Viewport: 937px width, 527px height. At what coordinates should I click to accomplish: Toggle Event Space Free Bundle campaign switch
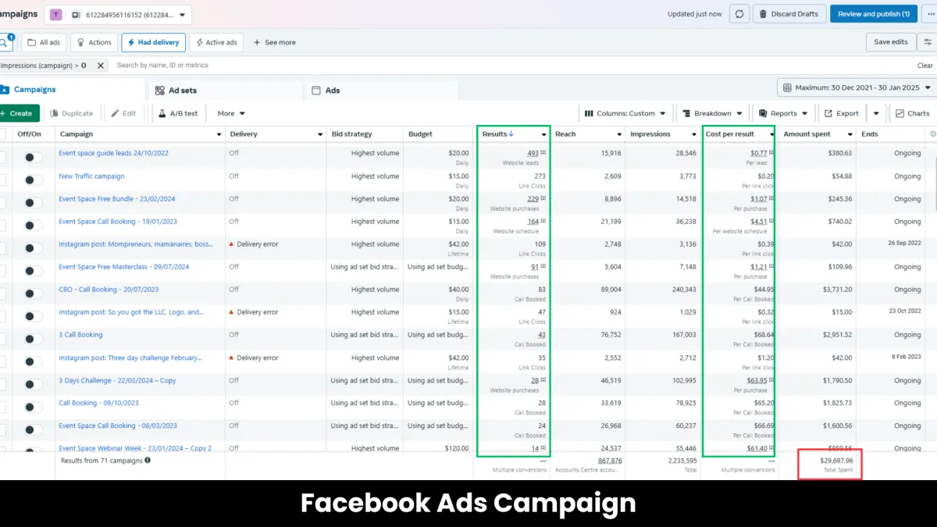pos(33,202)
